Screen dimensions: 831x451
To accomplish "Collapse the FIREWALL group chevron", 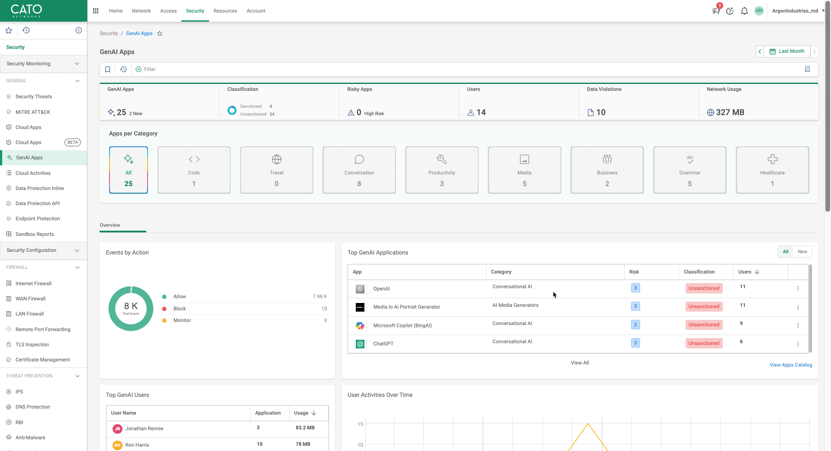I will tap(77, 267).
